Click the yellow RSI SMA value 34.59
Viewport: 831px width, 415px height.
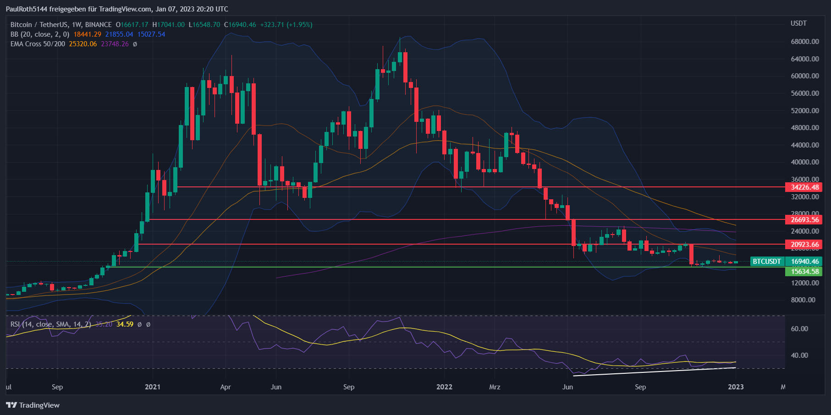tap(125, 324)
